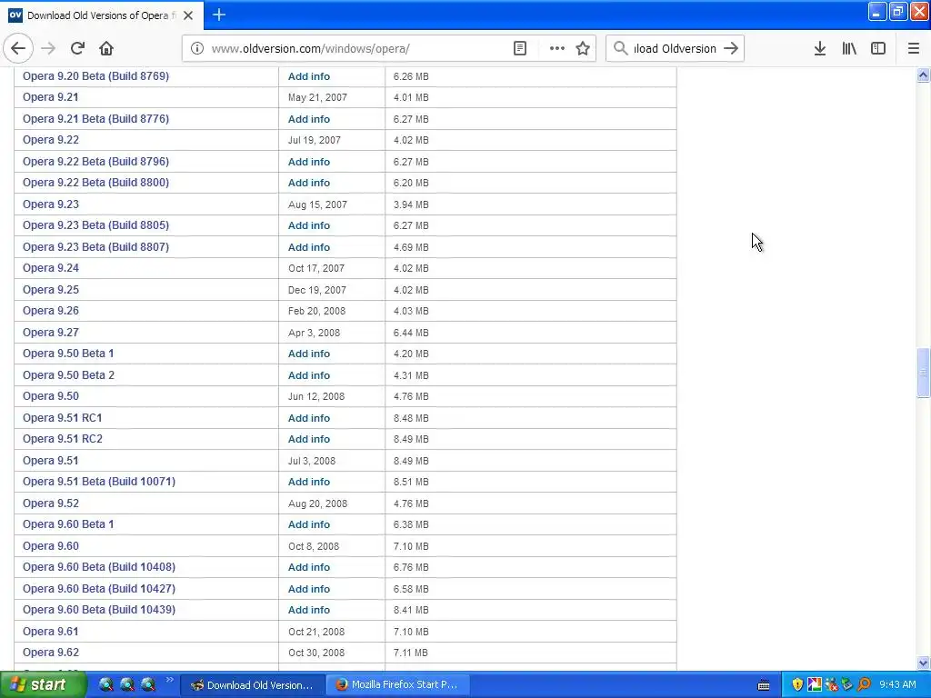Toggle the sidebar icon
Viewport: 931px width, 698px height.
(878, 49)
